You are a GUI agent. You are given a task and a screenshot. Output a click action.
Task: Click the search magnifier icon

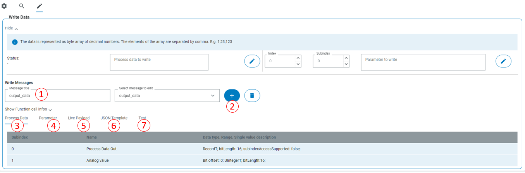(22, 6)
